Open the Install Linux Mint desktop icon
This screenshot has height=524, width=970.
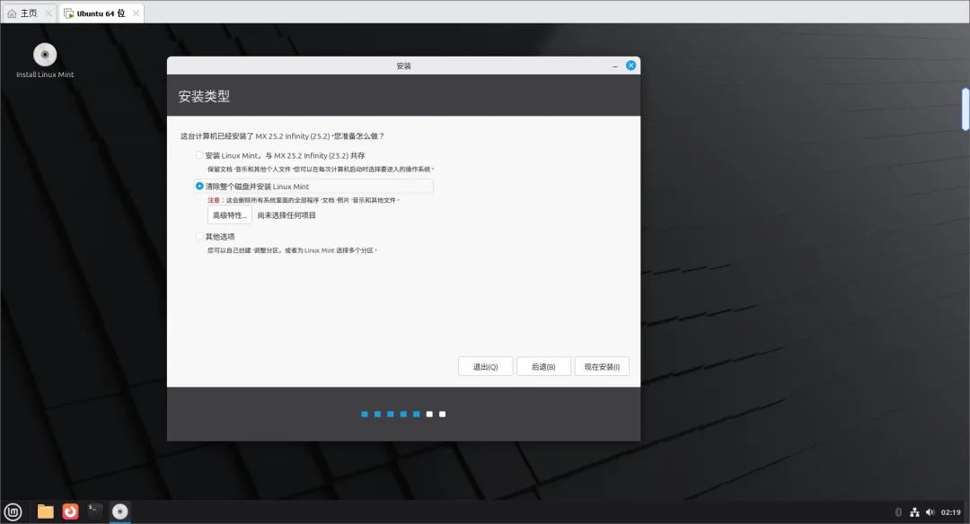pos(45,60)
